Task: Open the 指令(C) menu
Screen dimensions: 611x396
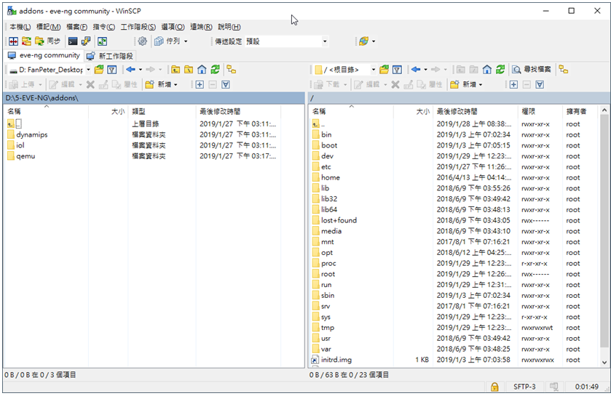Action: (103, 27)
